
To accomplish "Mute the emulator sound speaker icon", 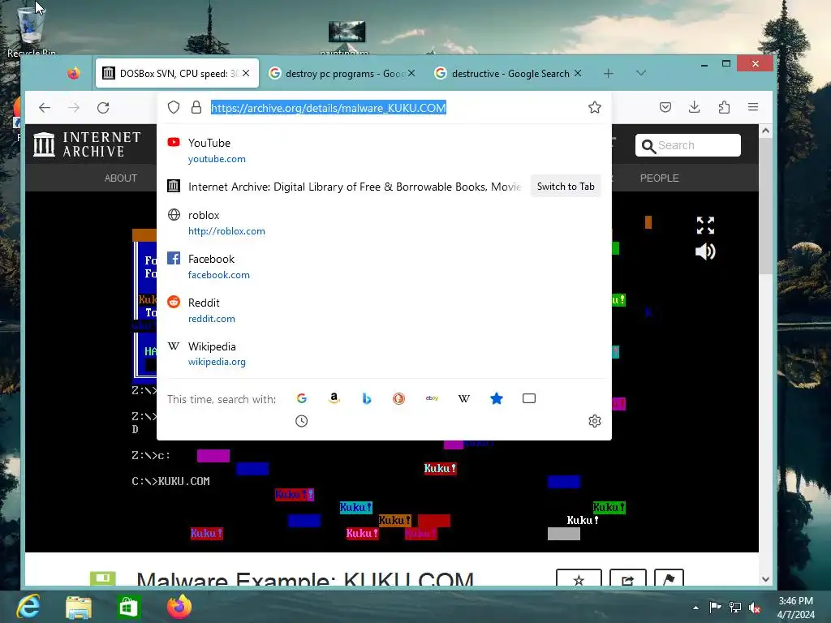I will pos(705,251).
